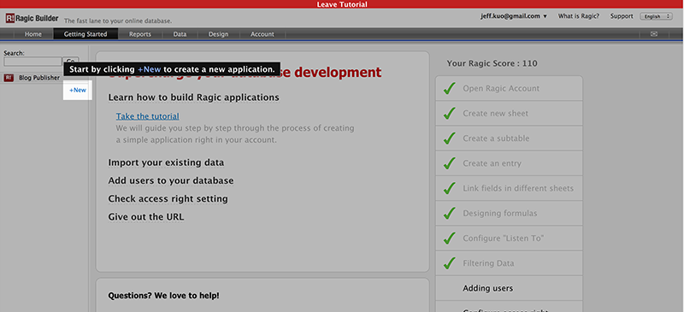684x312 pixels.
Task: Click the checkmark beside Filtering Data
Action: [x=450, y=263]
